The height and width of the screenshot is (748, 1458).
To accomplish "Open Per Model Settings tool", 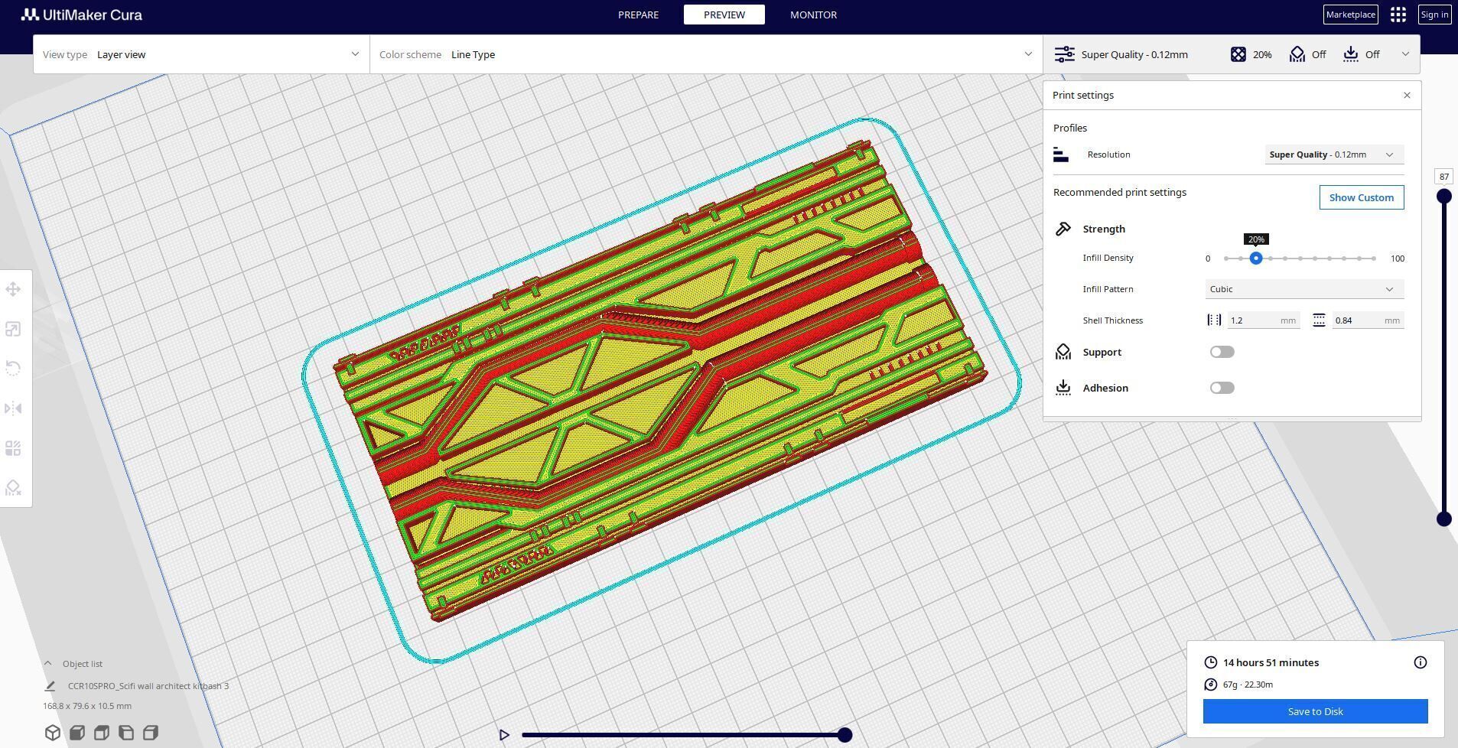I will click(x=13, y=448).
